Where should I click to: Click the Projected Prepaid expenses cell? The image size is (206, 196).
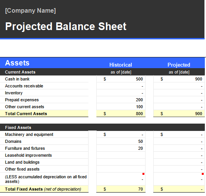click(x=179, y=100)
